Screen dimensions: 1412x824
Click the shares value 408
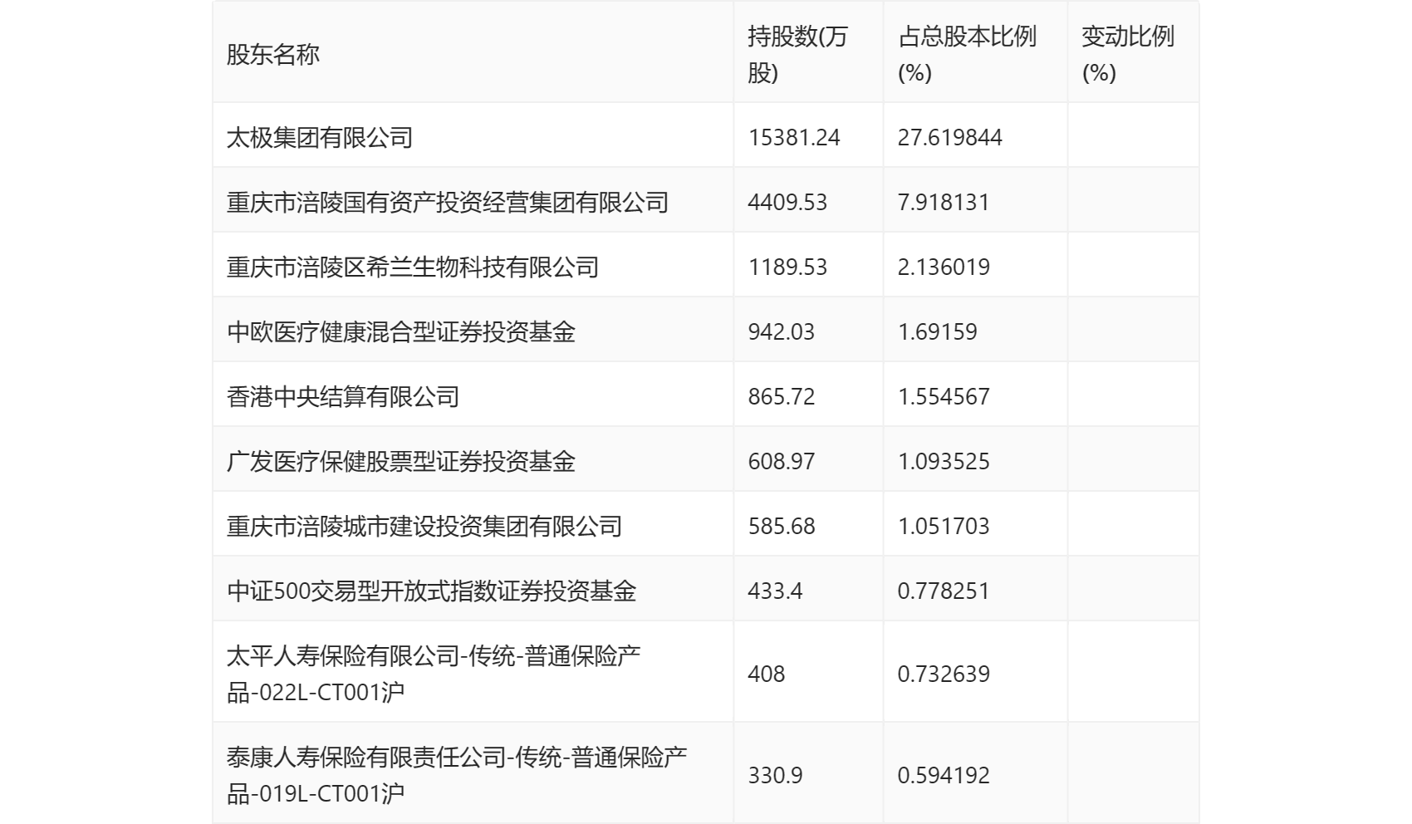766,674
